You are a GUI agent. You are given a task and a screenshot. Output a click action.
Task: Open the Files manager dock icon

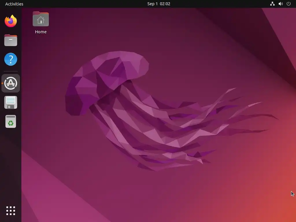pos(11,40)
